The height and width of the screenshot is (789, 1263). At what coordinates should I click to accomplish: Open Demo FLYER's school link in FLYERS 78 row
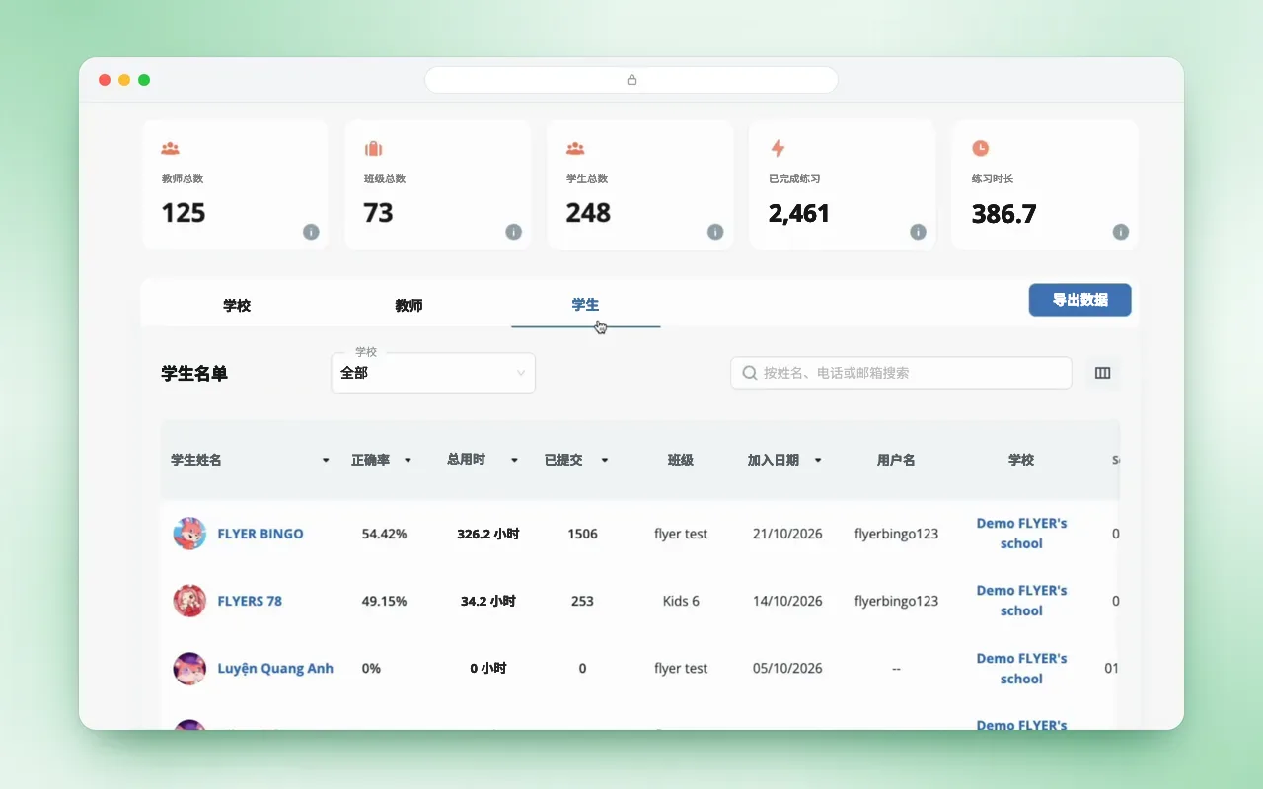pos(1021,601)
